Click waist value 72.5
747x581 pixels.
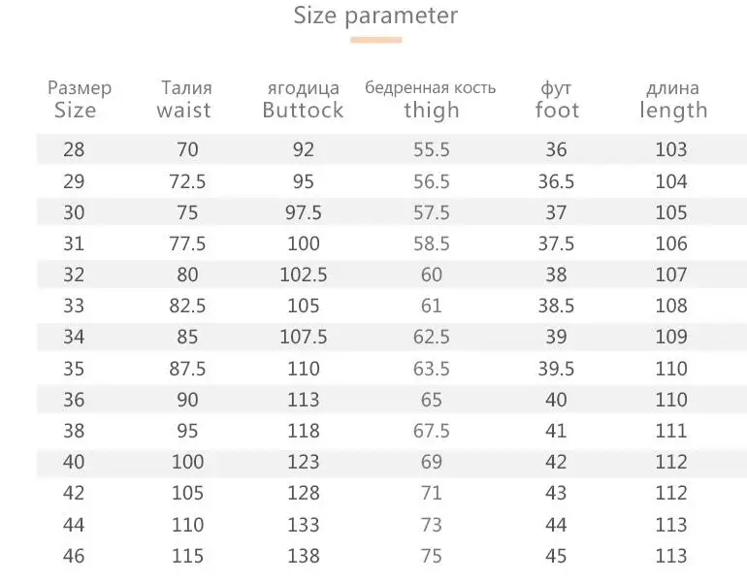(x=187, y=181)
